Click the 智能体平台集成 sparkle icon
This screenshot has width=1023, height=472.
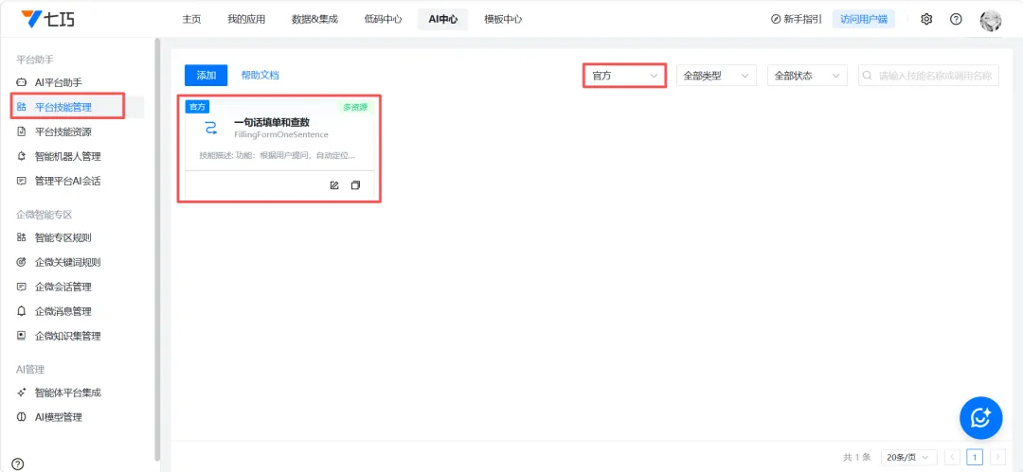[22, 393]
